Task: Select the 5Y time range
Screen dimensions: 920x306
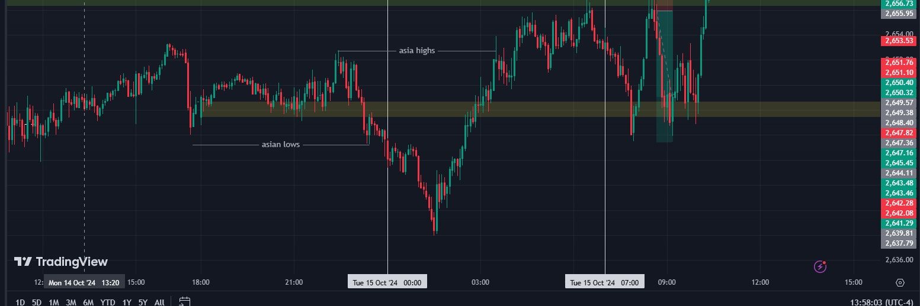Action: pyautogui.click(x=143, y=302)
